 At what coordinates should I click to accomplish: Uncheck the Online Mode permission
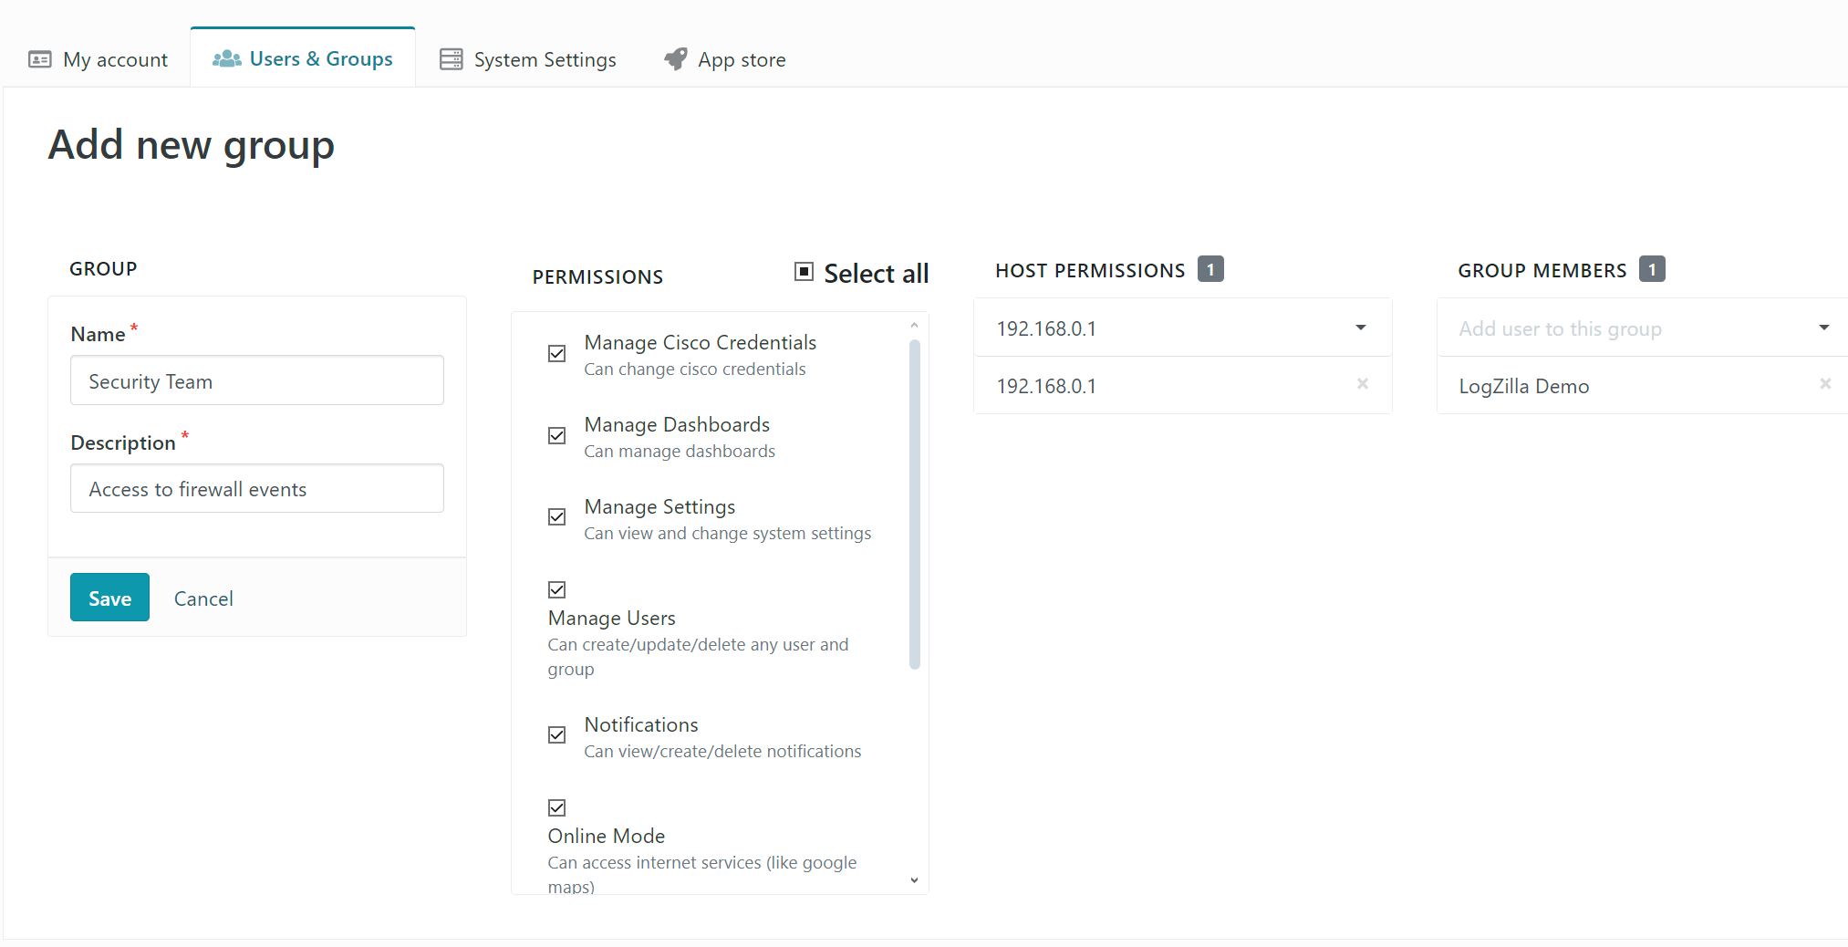[556, 807]
